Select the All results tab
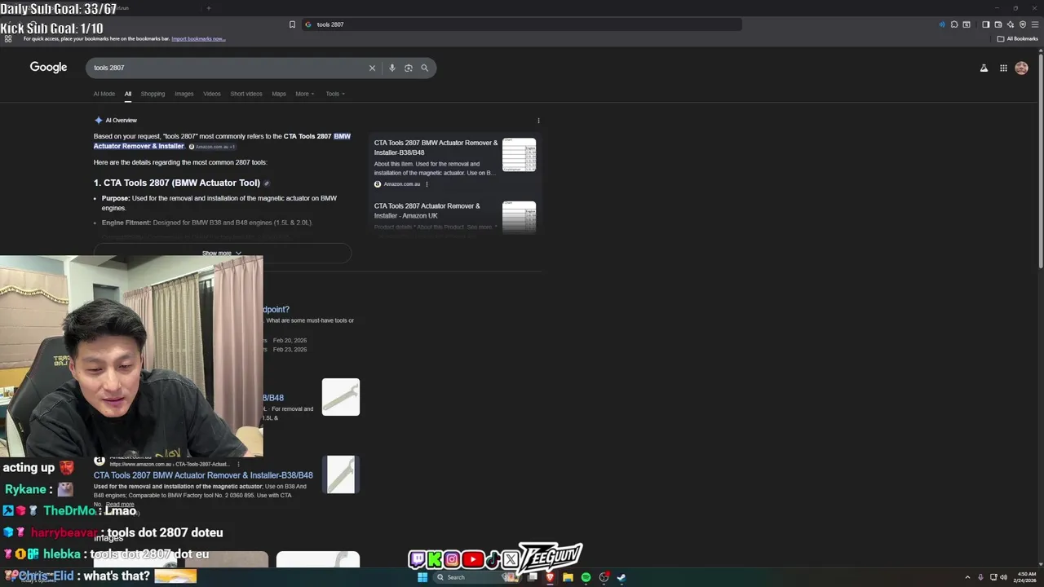The image size is (1044, 587). tap(128, 94)
